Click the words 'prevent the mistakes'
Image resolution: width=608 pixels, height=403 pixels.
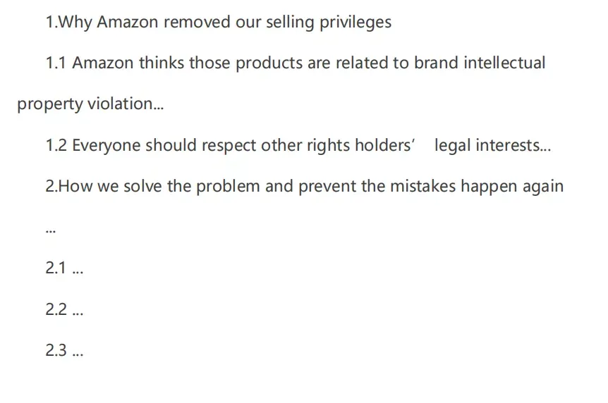pos(377,187)
